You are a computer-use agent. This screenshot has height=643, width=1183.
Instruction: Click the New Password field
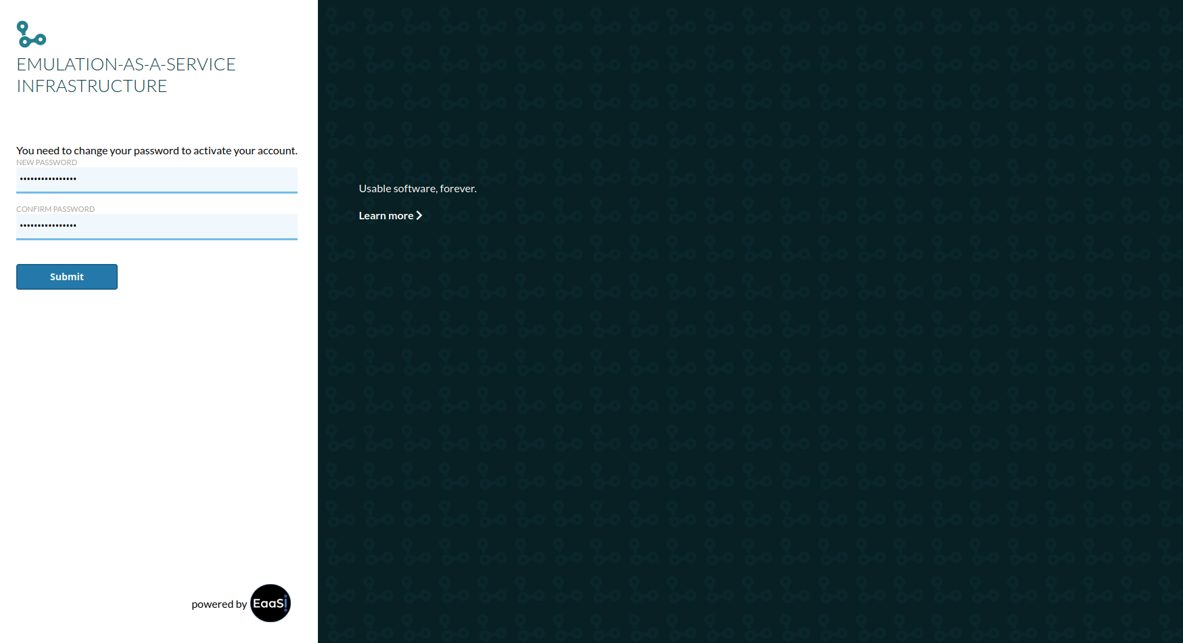click(x=157, y=179)
